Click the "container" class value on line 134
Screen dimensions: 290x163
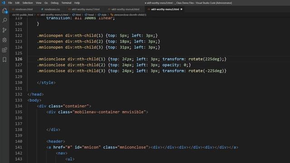click(76, 106)
